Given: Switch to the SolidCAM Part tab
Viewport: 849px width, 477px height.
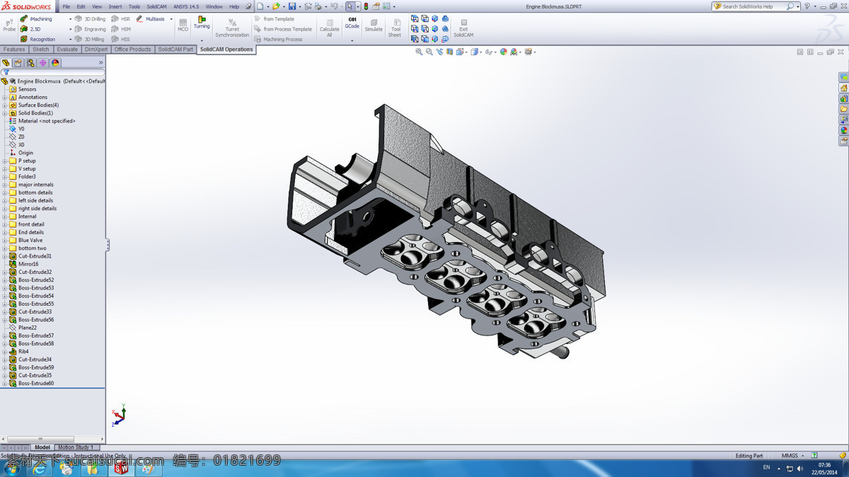Looking at the screenshot, I should click(175, 50).
